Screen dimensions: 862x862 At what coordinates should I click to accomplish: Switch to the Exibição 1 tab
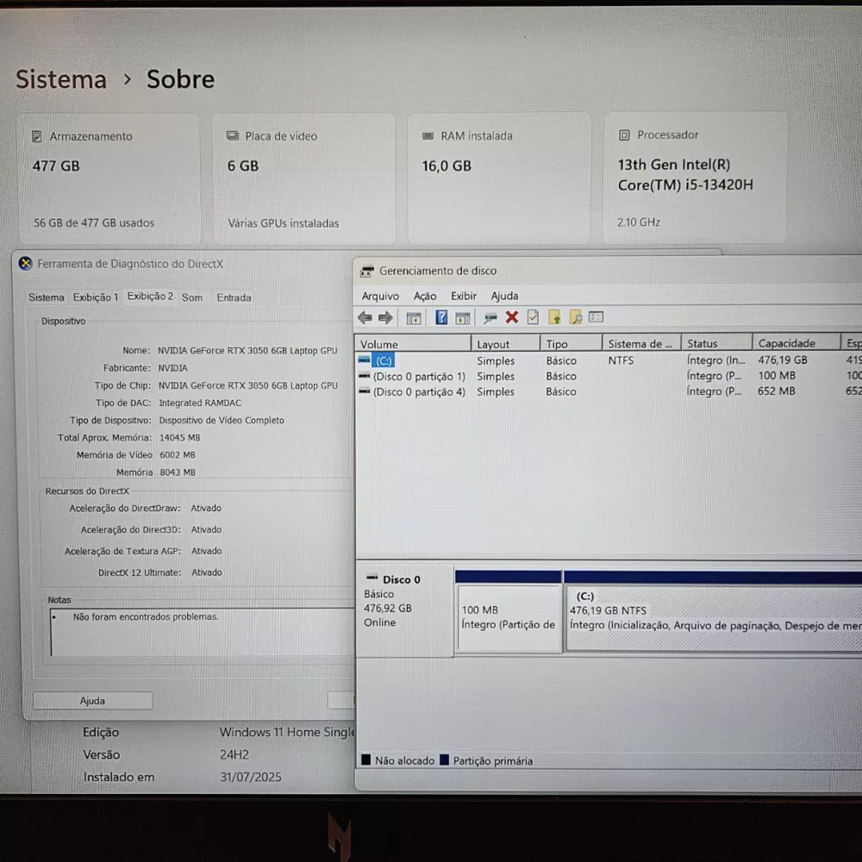pos(95,297)
